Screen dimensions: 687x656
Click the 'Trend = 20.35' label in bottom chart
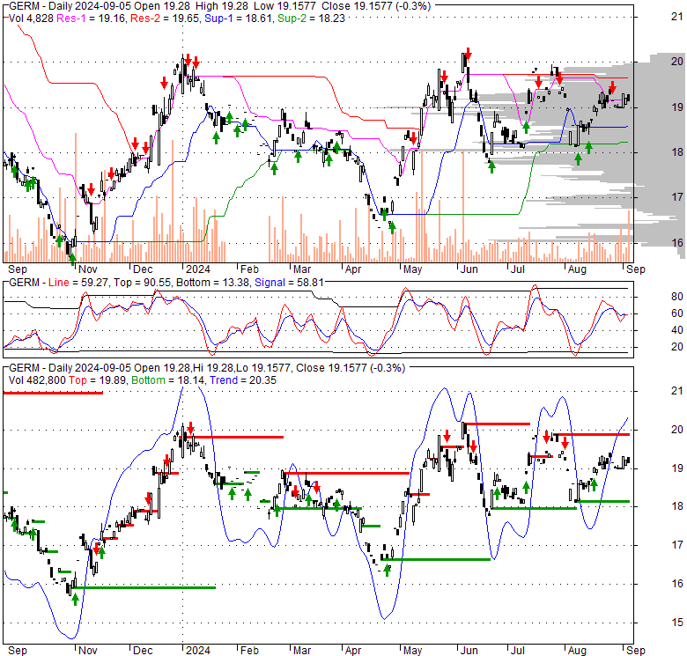243,380
